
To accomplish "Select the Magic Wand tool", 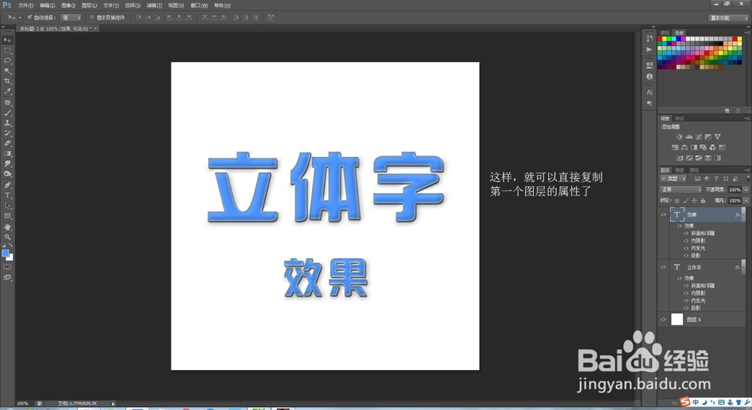I will [8, 71].
